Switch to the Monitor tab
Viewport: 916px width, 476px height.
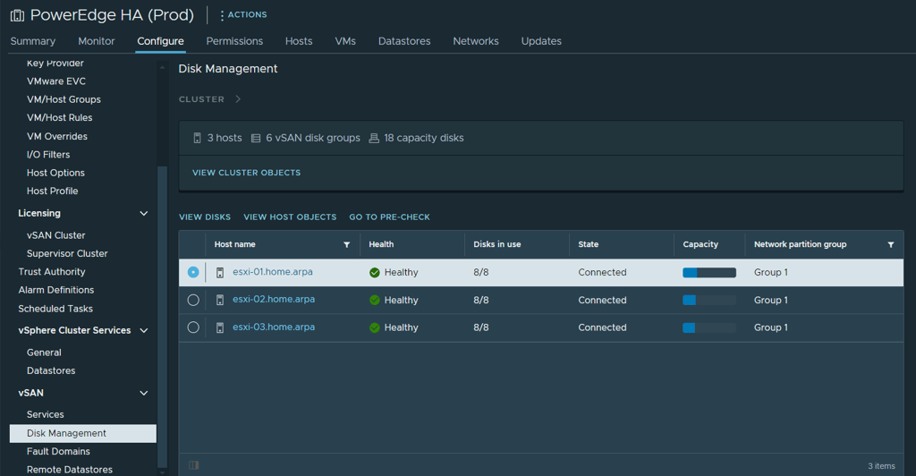coord(97,41)
